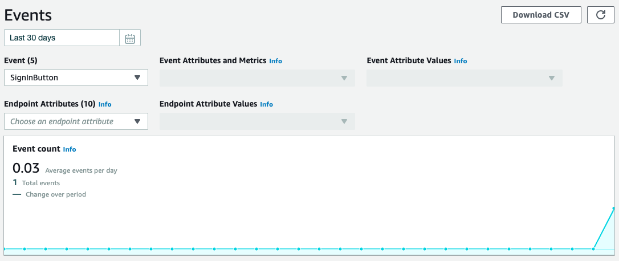
Task: View Info for Endpoint Attributes (10)
Action: coord(105,104)
